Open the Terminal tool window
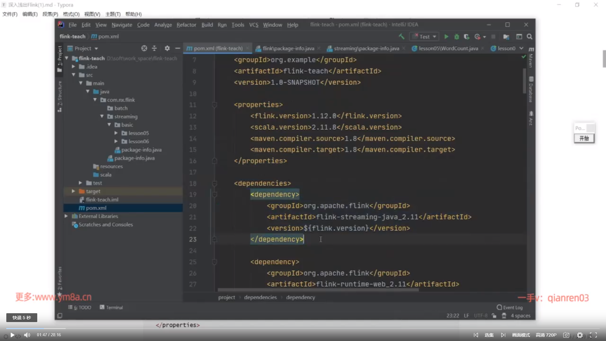Viewport: 606px width, 341px height. coord(111,308)
